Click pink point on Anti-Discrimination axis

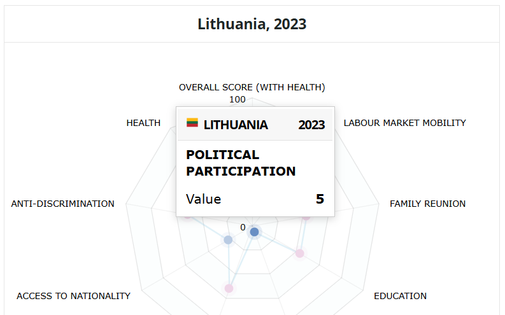(187, 215)
